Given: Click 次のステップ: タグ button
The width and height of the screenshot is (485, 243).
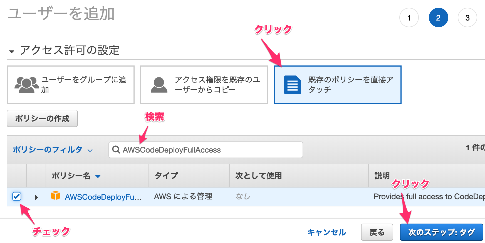Looking at the screenshot, I should (x=441, y=232).
